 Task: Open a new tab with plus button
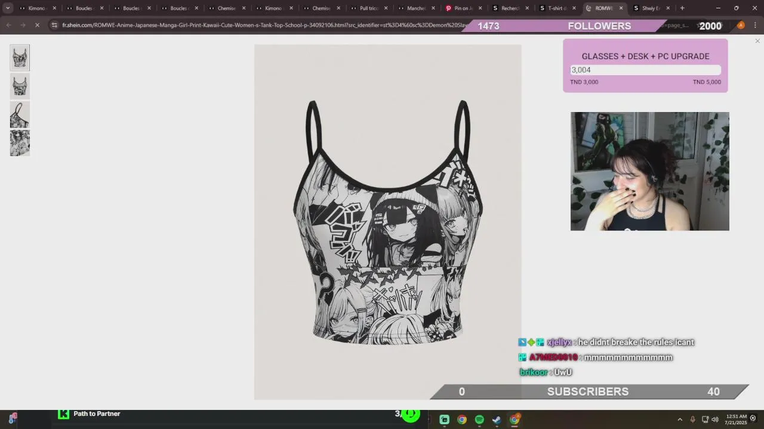[682, 8]
